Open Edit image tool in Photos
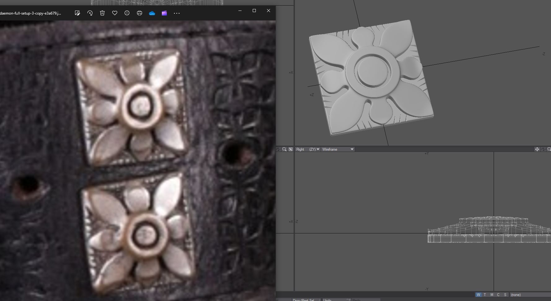 click(x=77, y=13)
